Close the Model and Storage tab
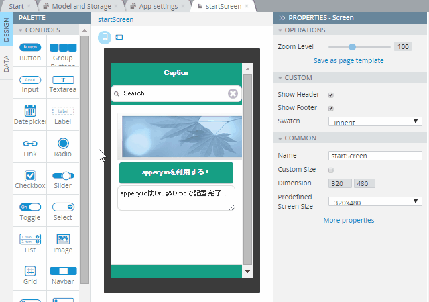The image size is (429, 302). [x=116, y=6]
